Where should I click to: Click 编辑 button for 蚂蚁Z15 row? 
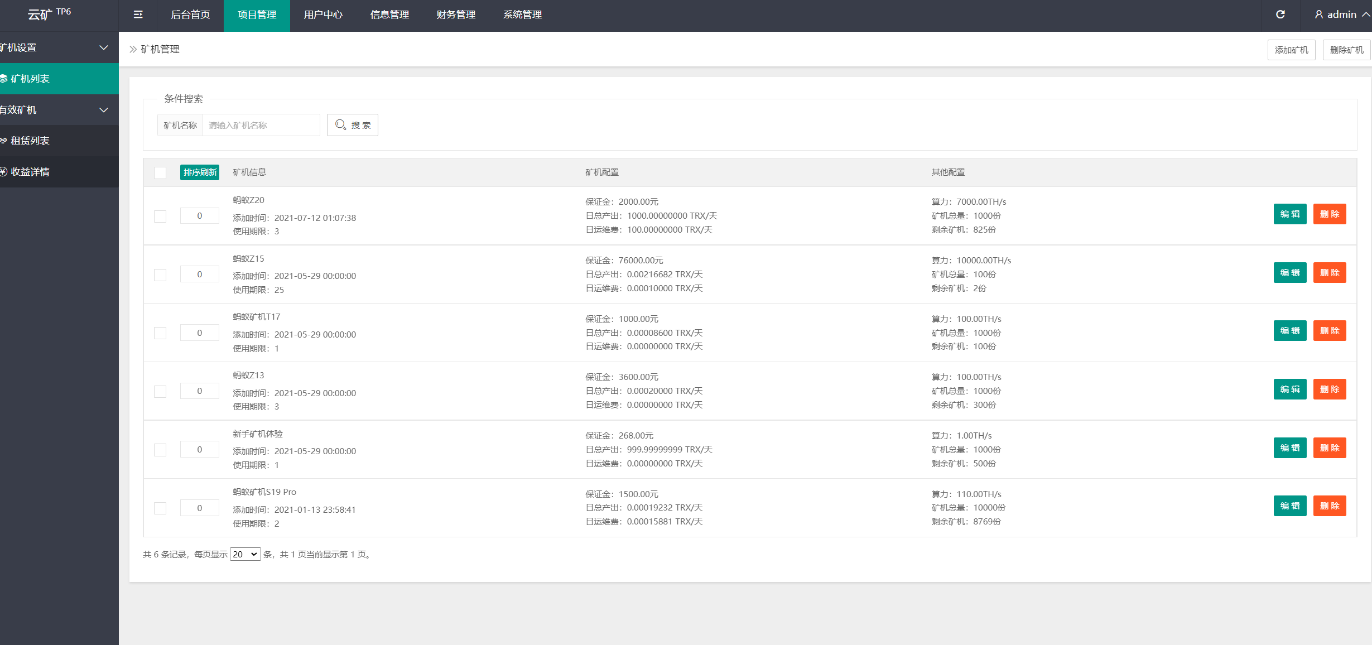coord(1289,273)
